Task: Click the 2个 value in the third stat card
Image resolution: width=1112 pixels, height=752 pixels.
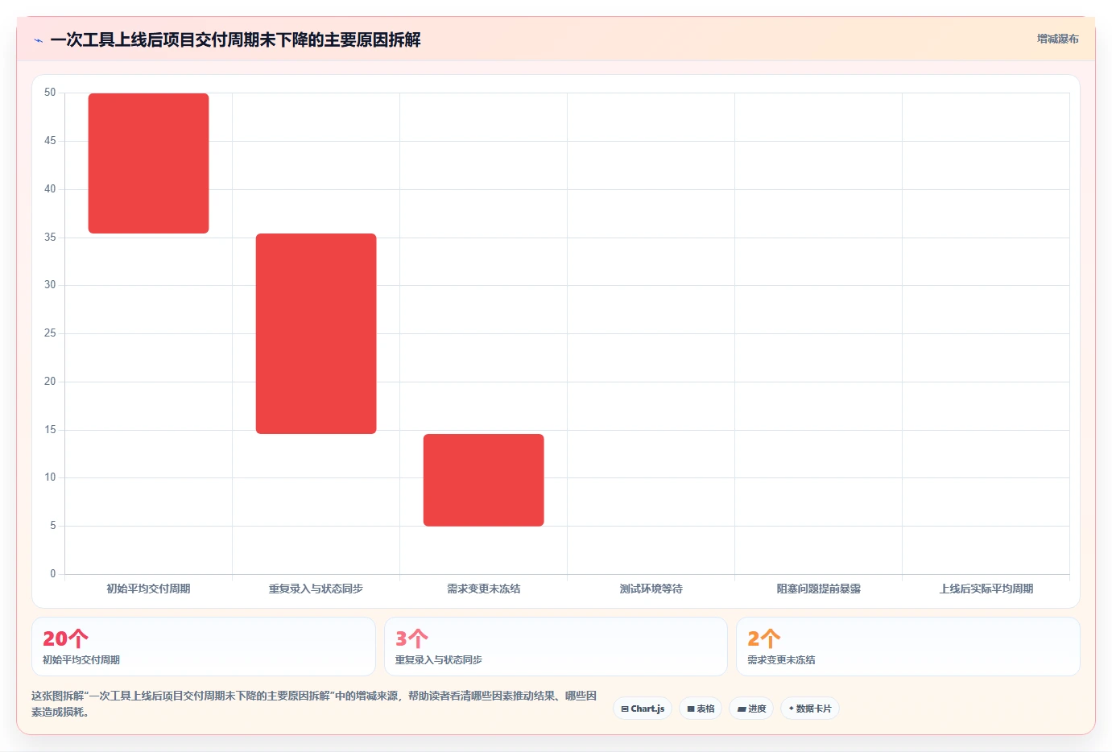Action: point(764,638)
